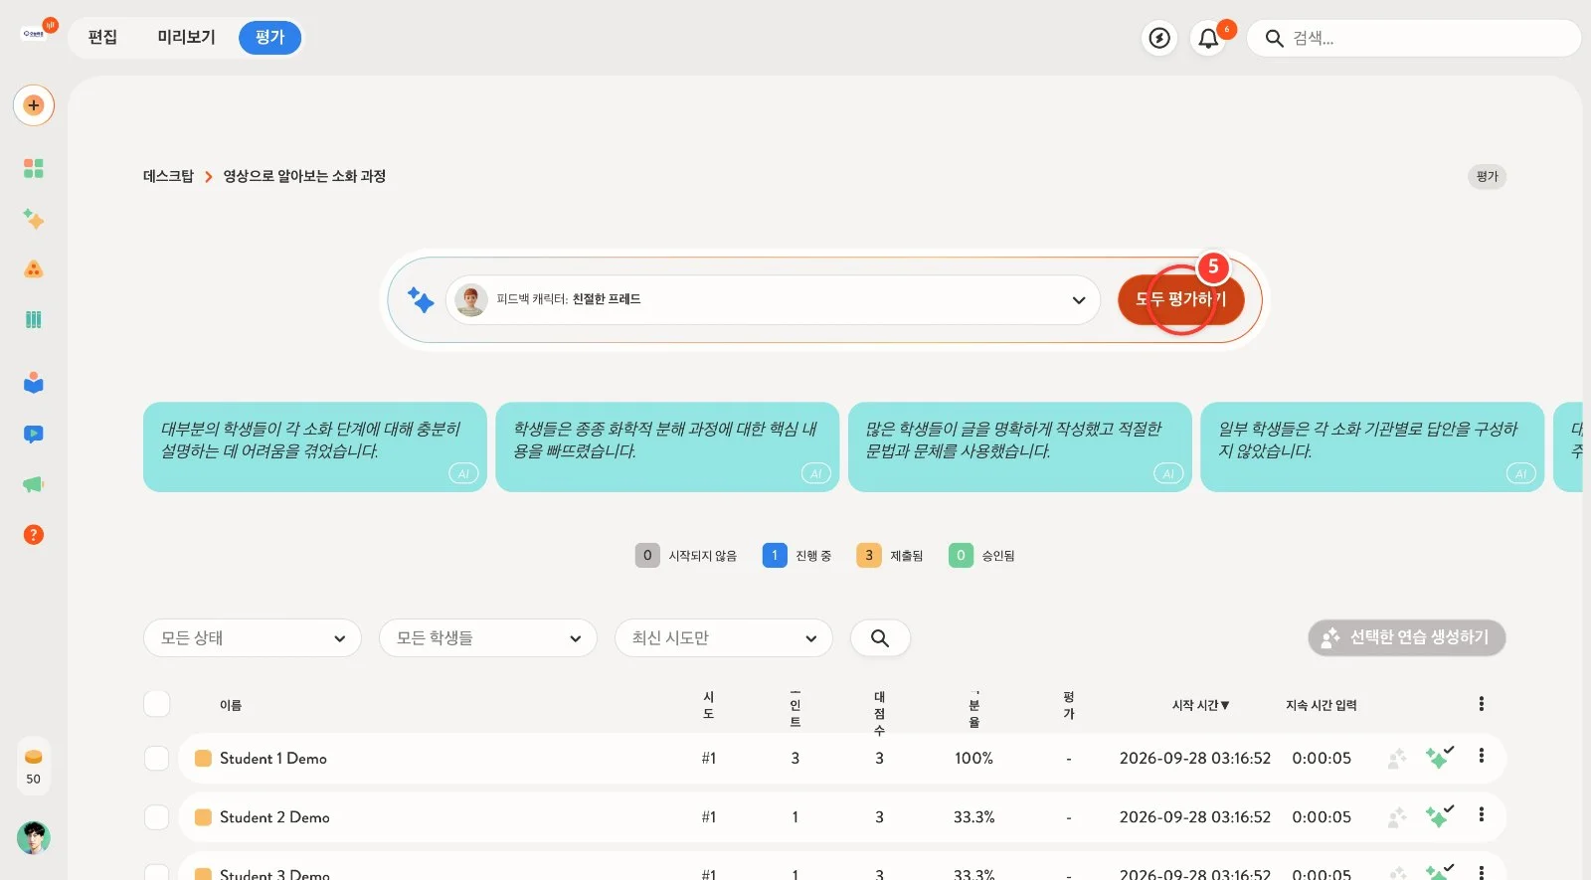Open Student 2 Demo row three-dot menu
This screenshot has height=880, width=1591.
[x=1482, y=814]
